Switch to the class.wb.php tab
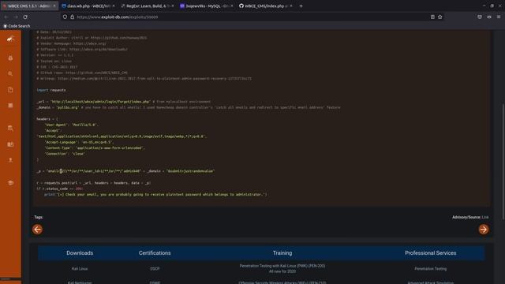This screenshot has width=505, height=284. [88, 6]
